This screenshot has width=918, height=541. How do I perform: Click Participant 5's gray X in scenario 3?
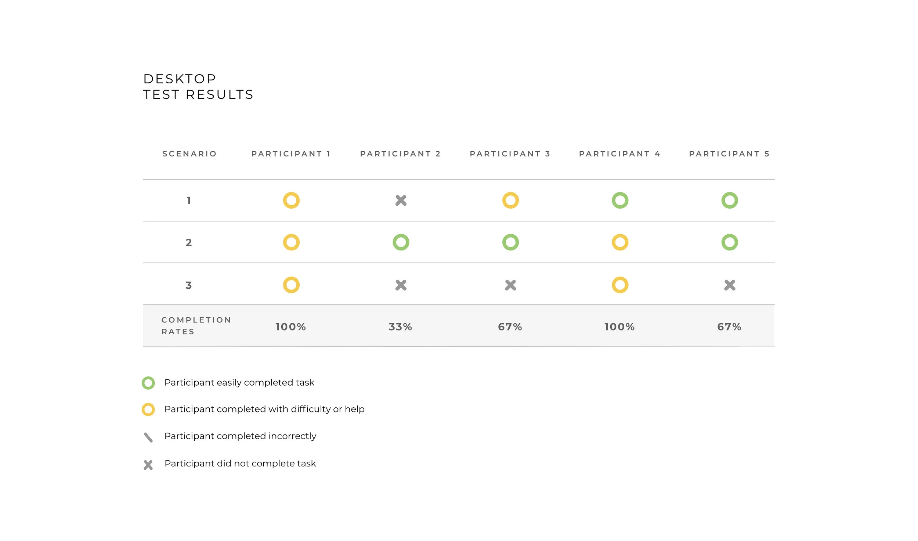(730, 285)
